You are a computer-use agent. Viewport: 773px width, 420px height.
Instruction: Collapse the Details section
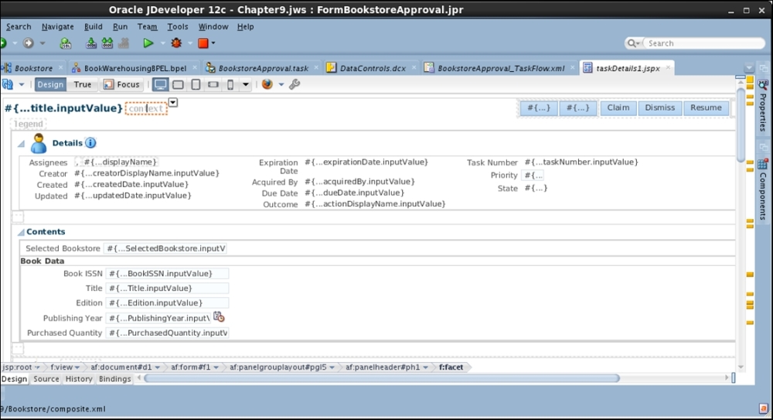(x=21, y=144)
